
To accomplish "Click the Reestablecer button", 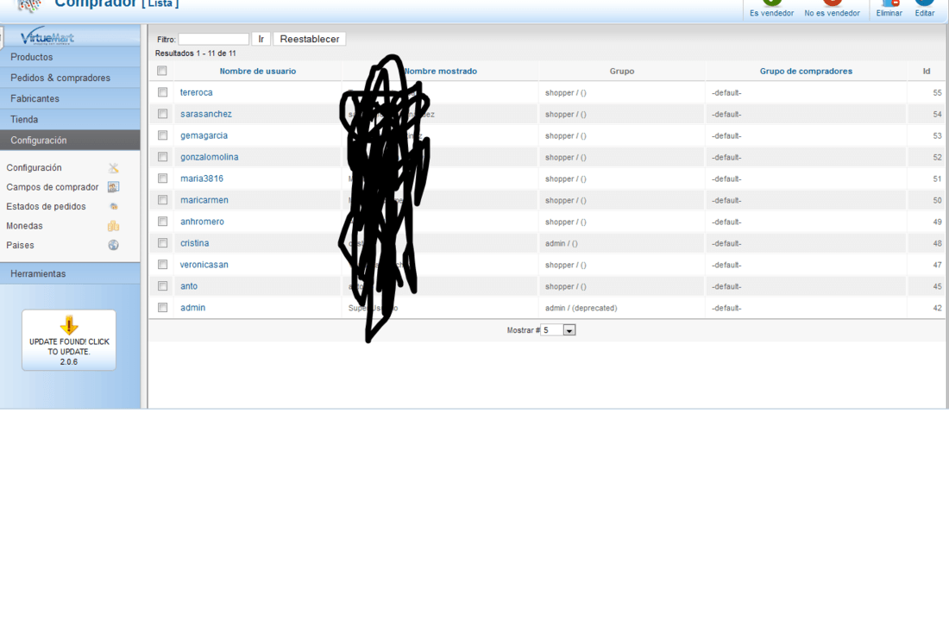I will (x=309, y=40).
